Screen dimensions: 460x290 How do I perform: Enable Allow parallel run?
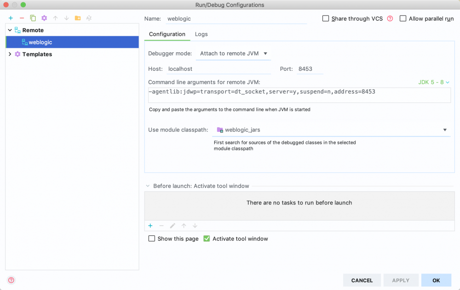pyautogui.click(x=403, y=18)
